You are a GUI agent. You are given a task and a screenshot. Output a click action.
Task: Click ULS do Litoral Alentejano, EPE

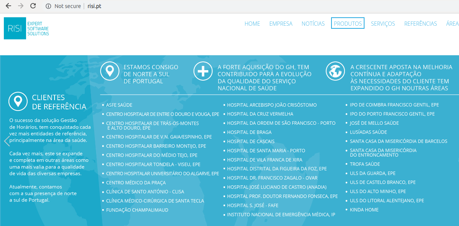click(x=387, y=201)
